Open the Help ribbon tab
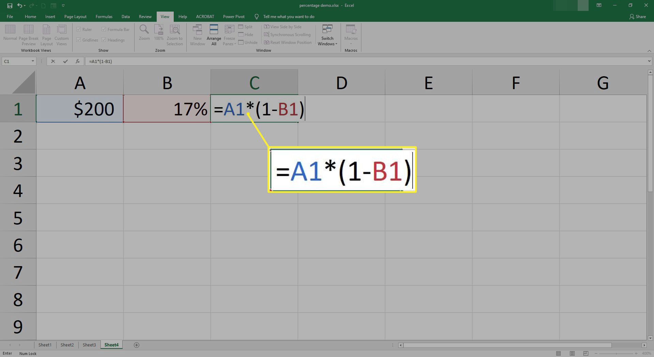The image size is (654, 357). (x=183, y=16)
